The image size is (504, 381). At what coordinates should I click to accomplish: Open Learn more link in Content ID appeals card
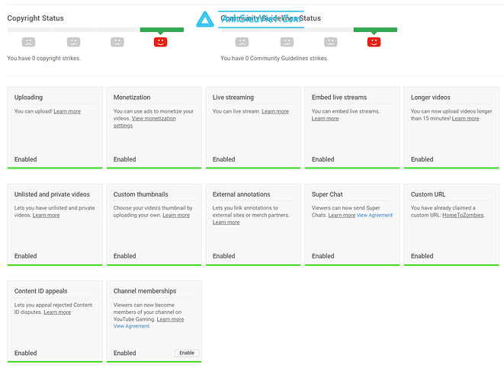57,312
